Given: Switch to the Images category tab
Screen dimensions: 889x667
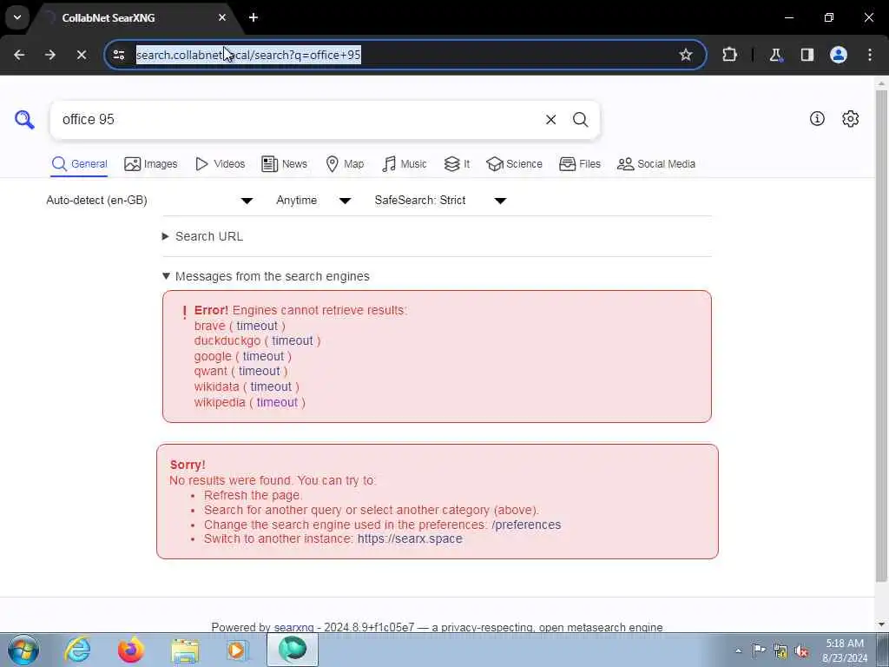Looking at the screenshot, I should pos(151,164).
